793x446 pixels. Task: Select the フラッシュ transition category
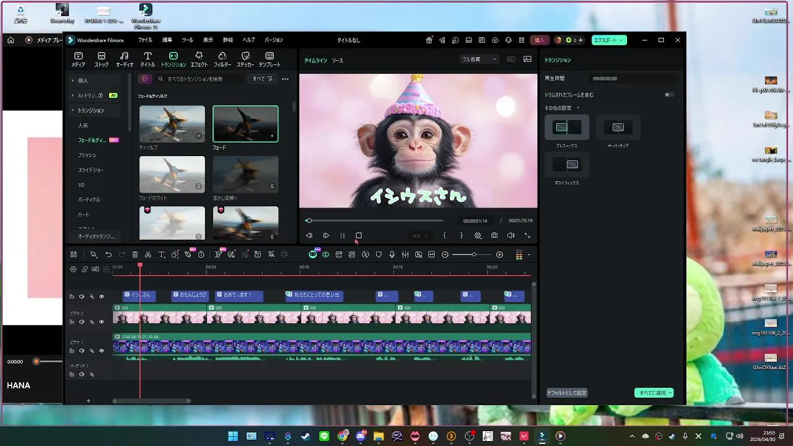pyautogui.click(x=87, y=155)
